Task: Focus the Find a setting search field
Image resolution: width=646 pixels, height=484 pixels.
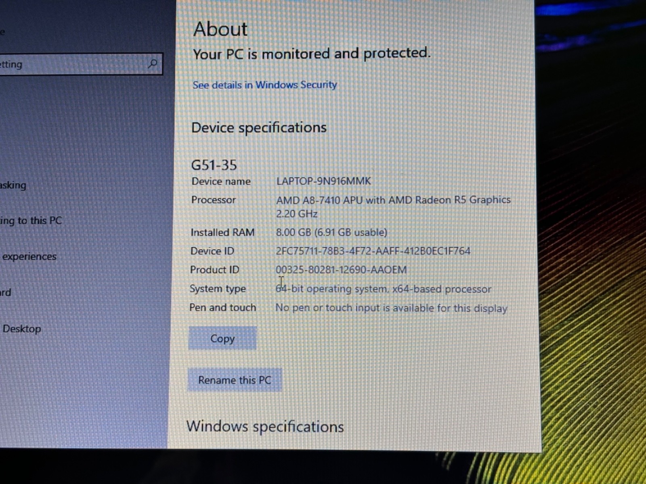Action: tap(81, 64)
